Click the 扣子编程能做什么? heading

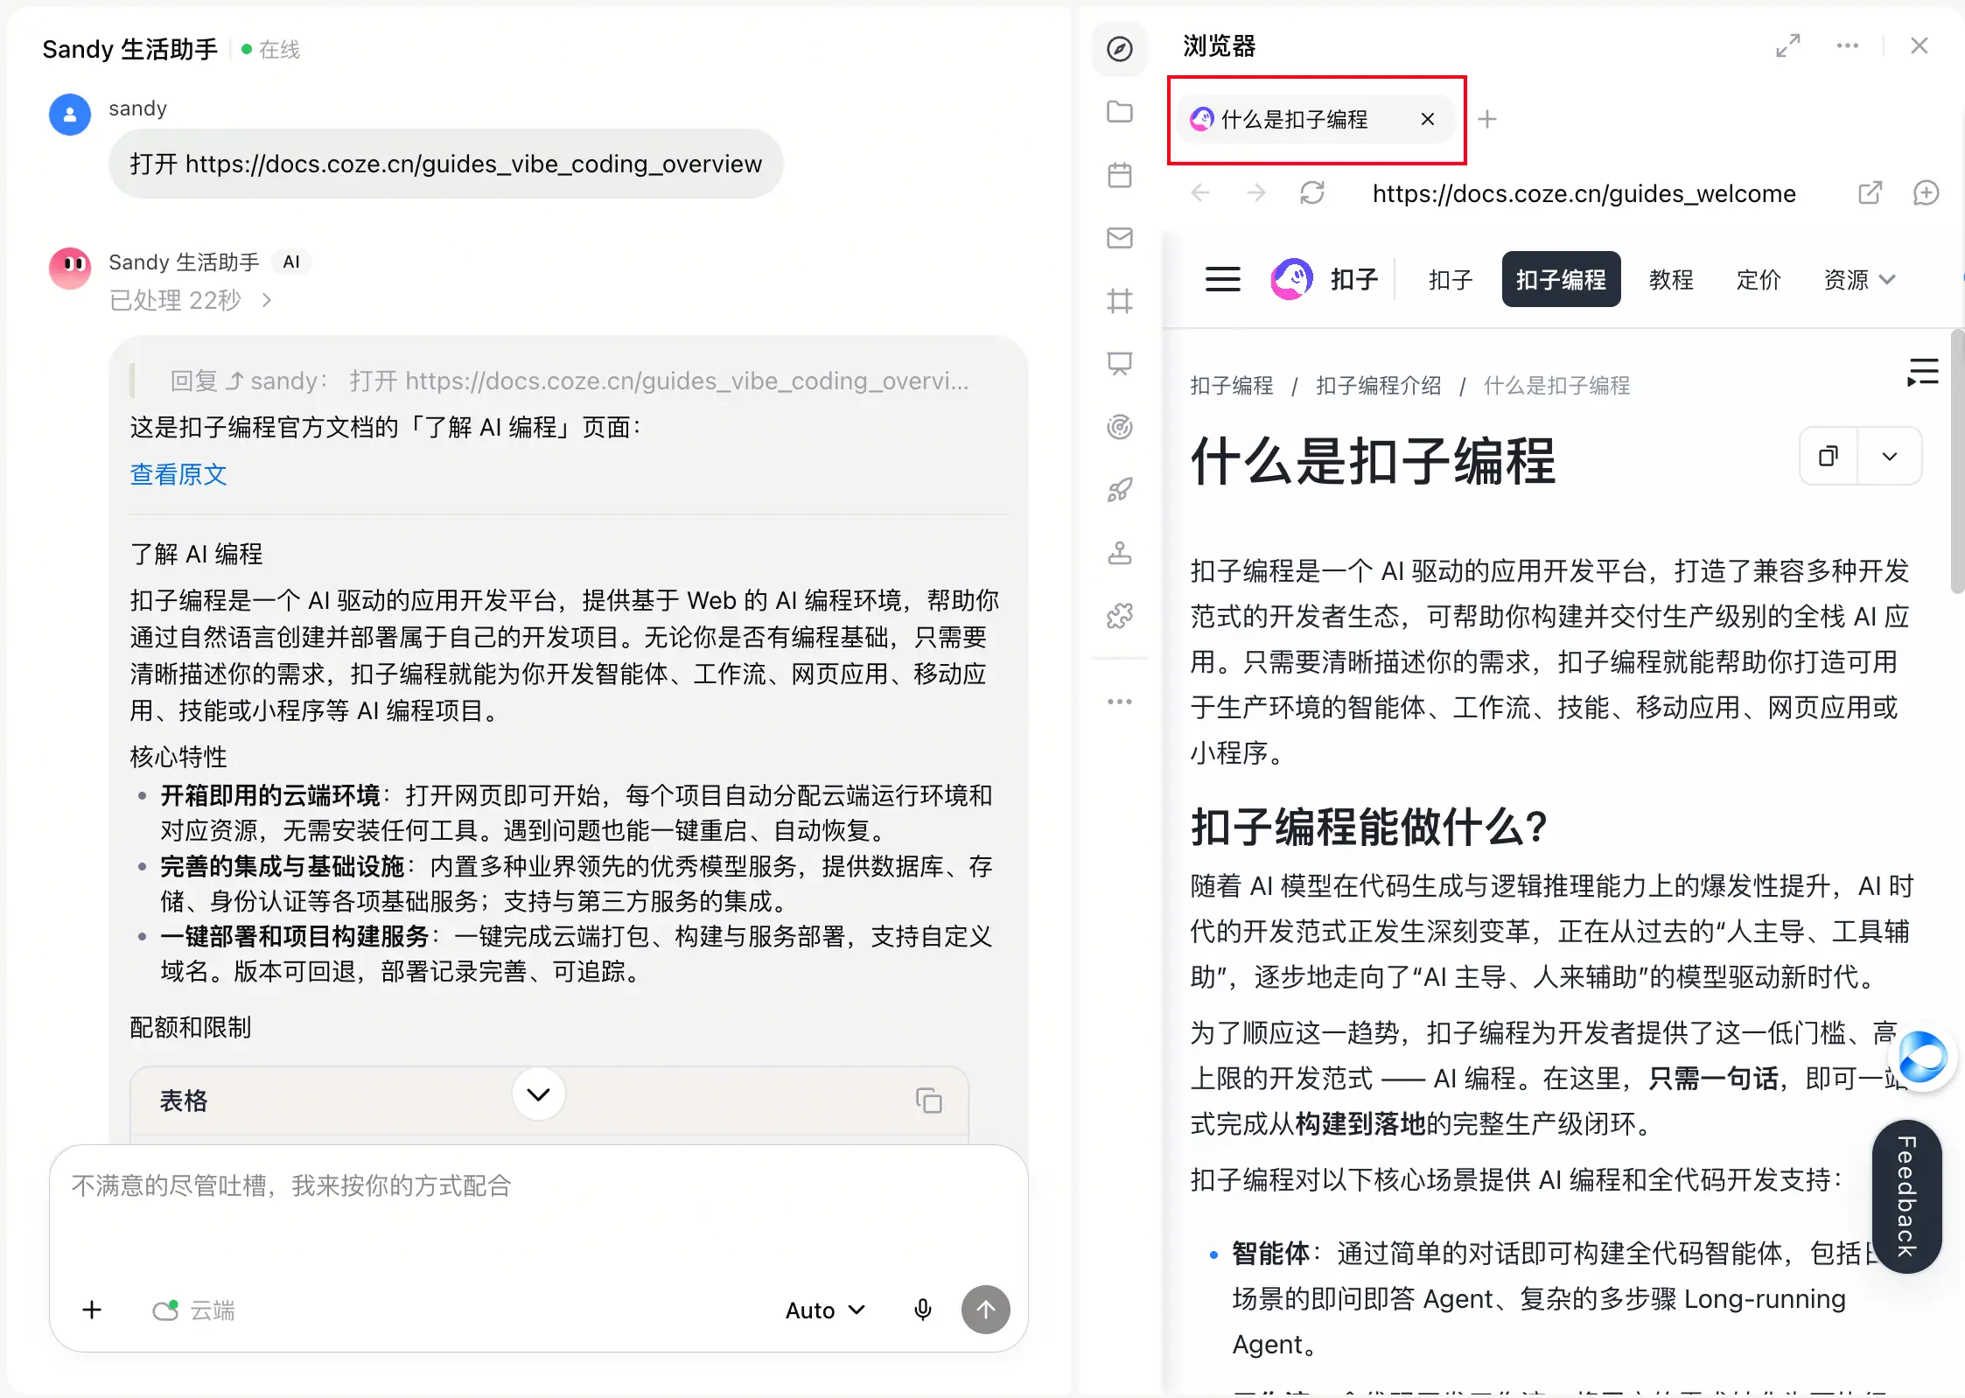coord(1369,826)
